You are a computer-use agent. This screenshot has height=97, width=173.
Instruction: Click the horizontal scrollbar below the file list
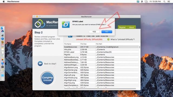click(100, 89)
